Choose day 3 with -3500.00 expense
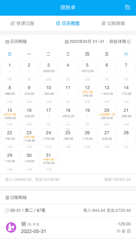The image size is (136, 243). pyautogui.click(x=48, y=69)
